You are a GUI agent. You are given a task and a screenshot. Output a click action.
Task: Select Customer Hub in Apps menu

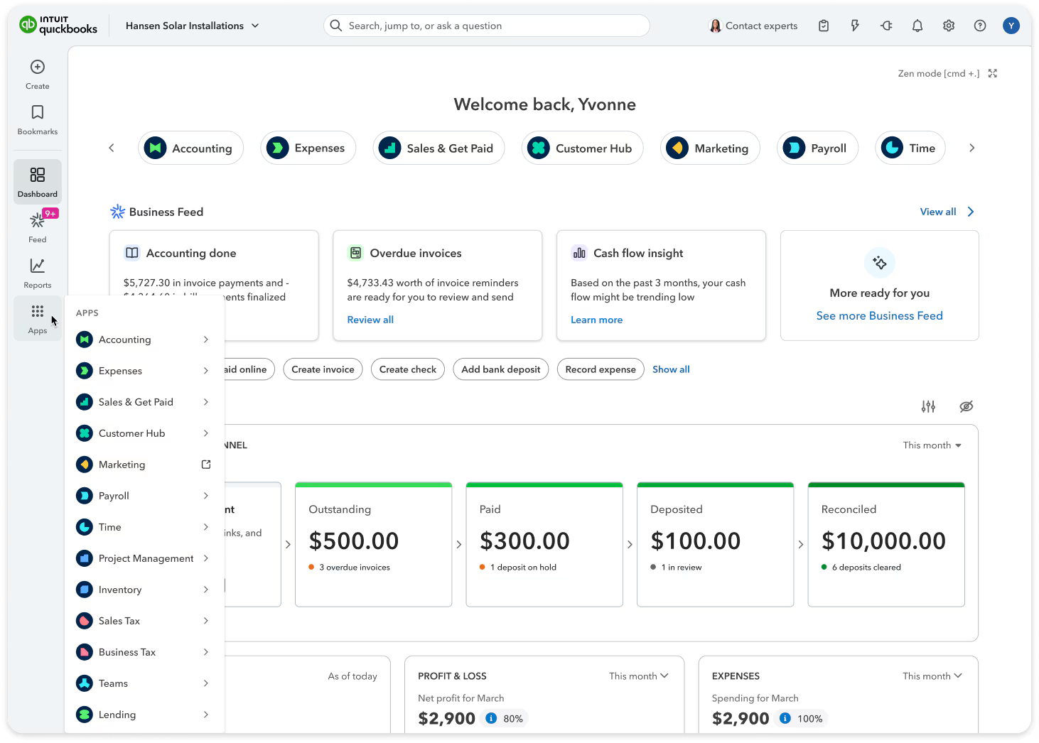144,433
